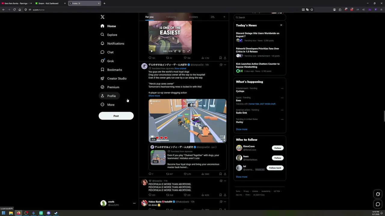This screenshot has height=216, width=385.
Task: Open the More menu in sidebar
Action: (107, 105)
